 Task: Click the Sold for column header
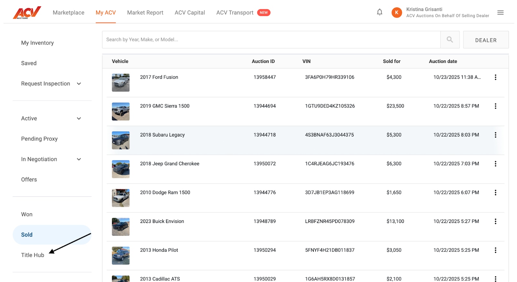coord(392,61)
